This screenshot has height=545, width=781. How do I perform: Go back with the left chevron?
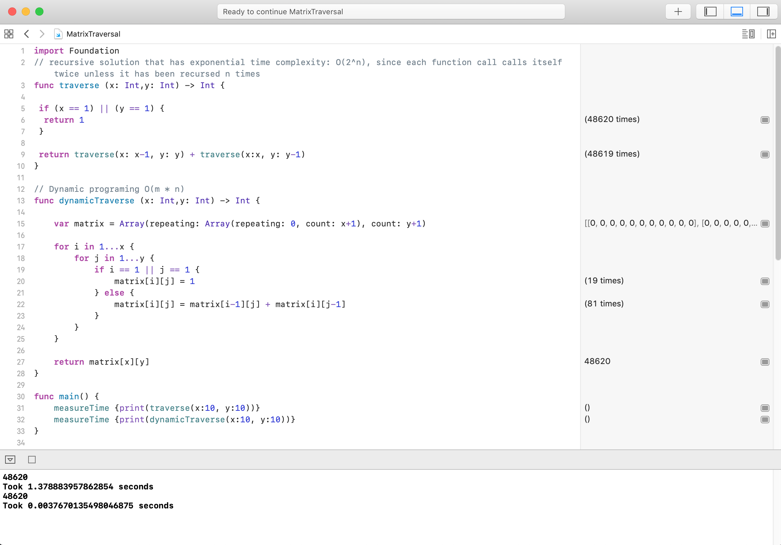(26, 34)
